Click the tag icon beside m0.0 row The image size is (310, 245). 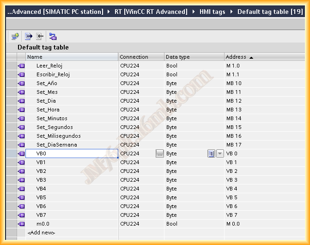21,224
